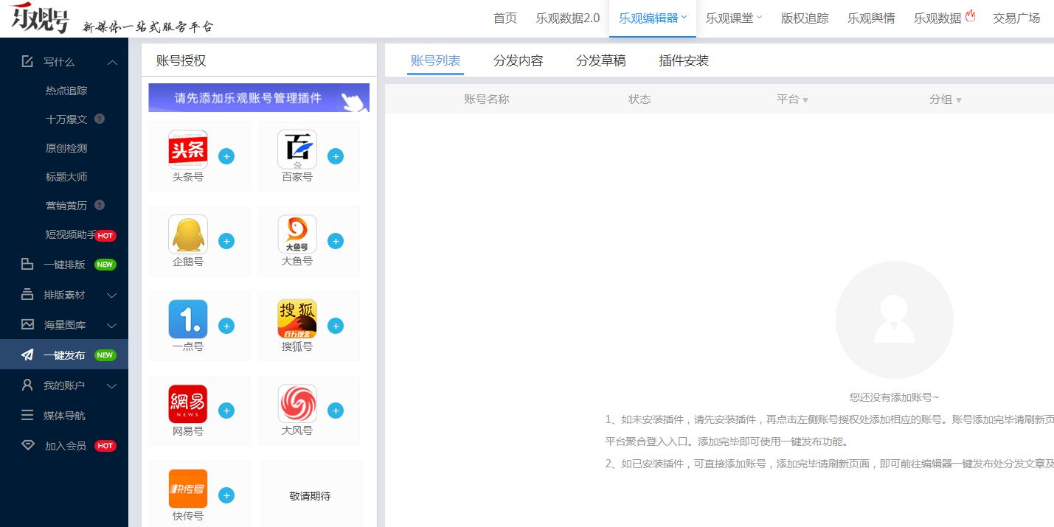The width and height of the screenshot is (1054, 527).
Task: Open 热点追踪 in the sidebar
Action: [66, 91]
